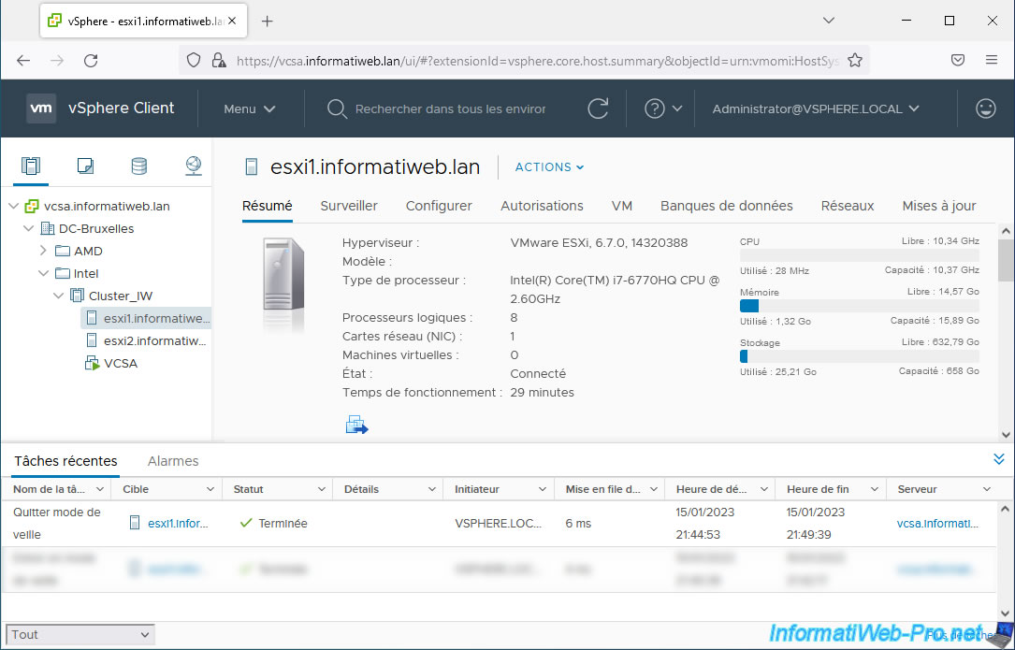
Task: Open the Cible column filter dropdown
Action: [x=210, y=489]
